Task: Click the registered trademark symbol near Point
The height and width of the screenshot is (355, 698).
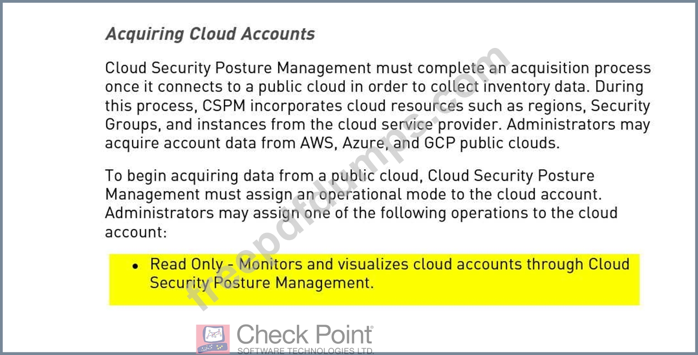Action: pos(373,327)
